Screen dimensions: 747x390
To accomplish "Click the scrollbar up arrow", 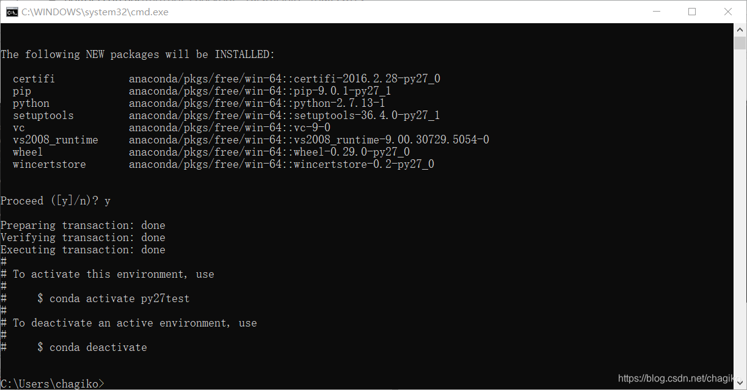I will (740, 28).
